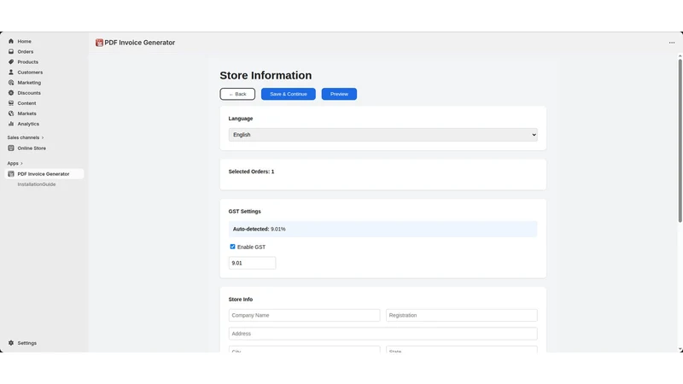Open the InstallationGuide sub-item

[x=37, y=184]
